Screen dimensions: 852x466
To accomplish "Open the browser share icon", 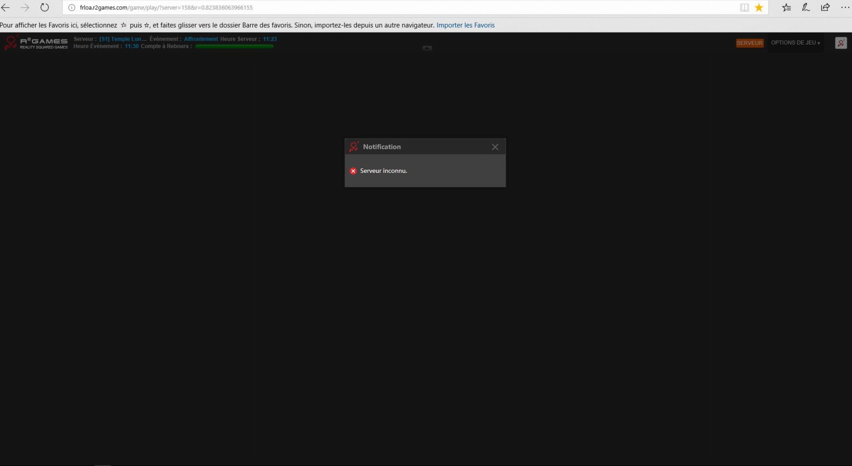I will tap(825, 8).
